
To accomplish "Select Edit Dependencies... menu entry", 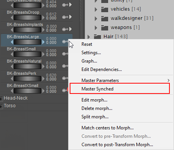I will click(102, 69).
